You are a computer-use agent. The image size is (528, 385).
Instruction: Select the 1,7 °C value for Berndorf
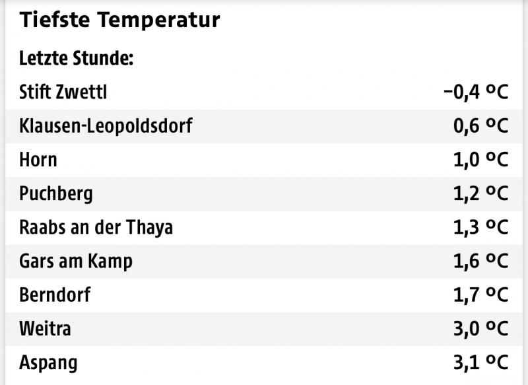(480, 295)
